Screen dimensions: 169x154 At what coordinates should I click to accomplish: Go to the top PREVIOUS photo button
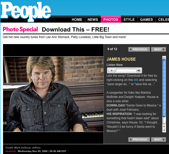139,49
